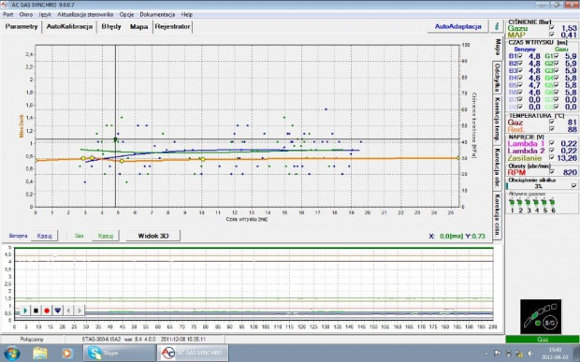Toggle the B1 petrol injector checkbox
580x362 pixels.
coord(520,56)
